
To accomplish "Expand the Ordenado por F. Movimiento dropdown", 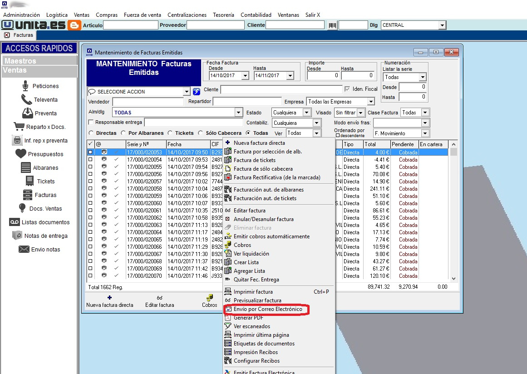I will (x=425, y=133).
